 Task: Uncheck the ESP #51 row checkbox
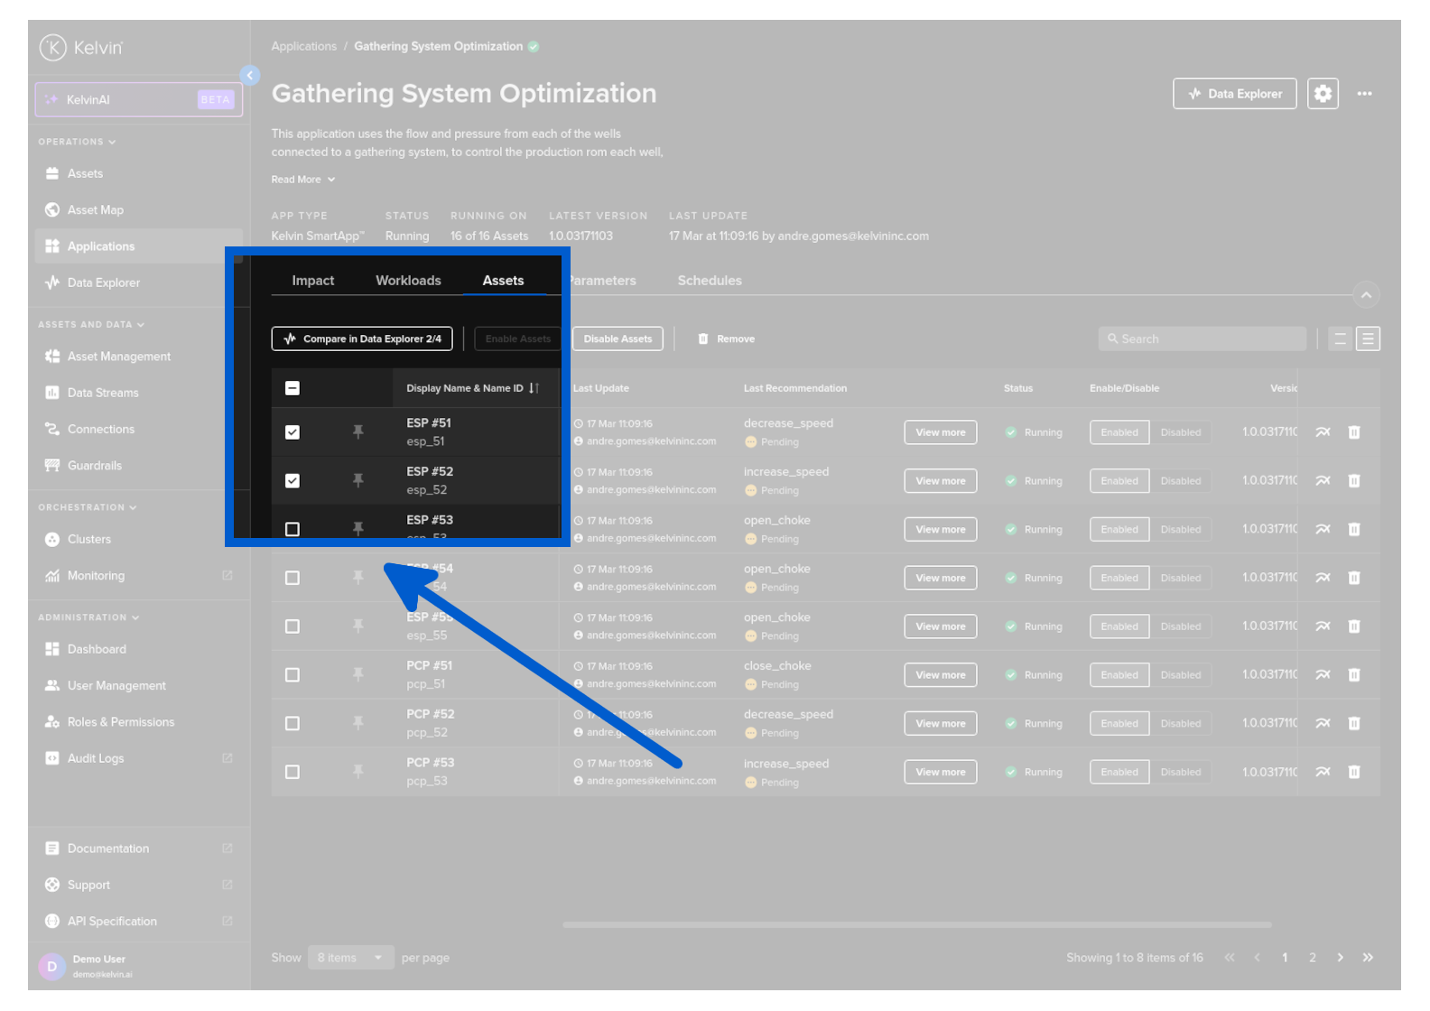click(292, 432)
